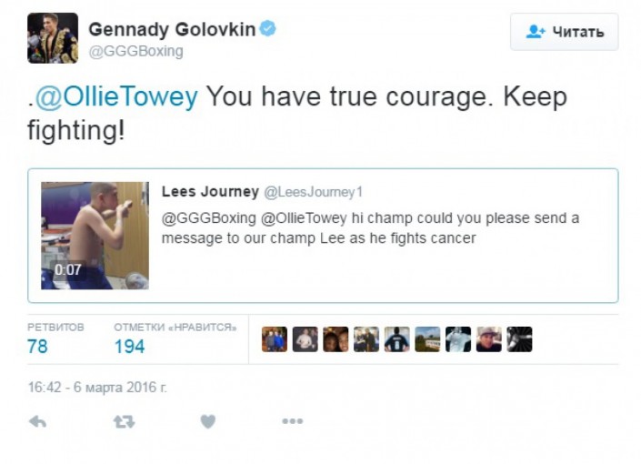Open the second liker's avatar
This screenshot has width=641, height=464.
[x=305, y=339]
